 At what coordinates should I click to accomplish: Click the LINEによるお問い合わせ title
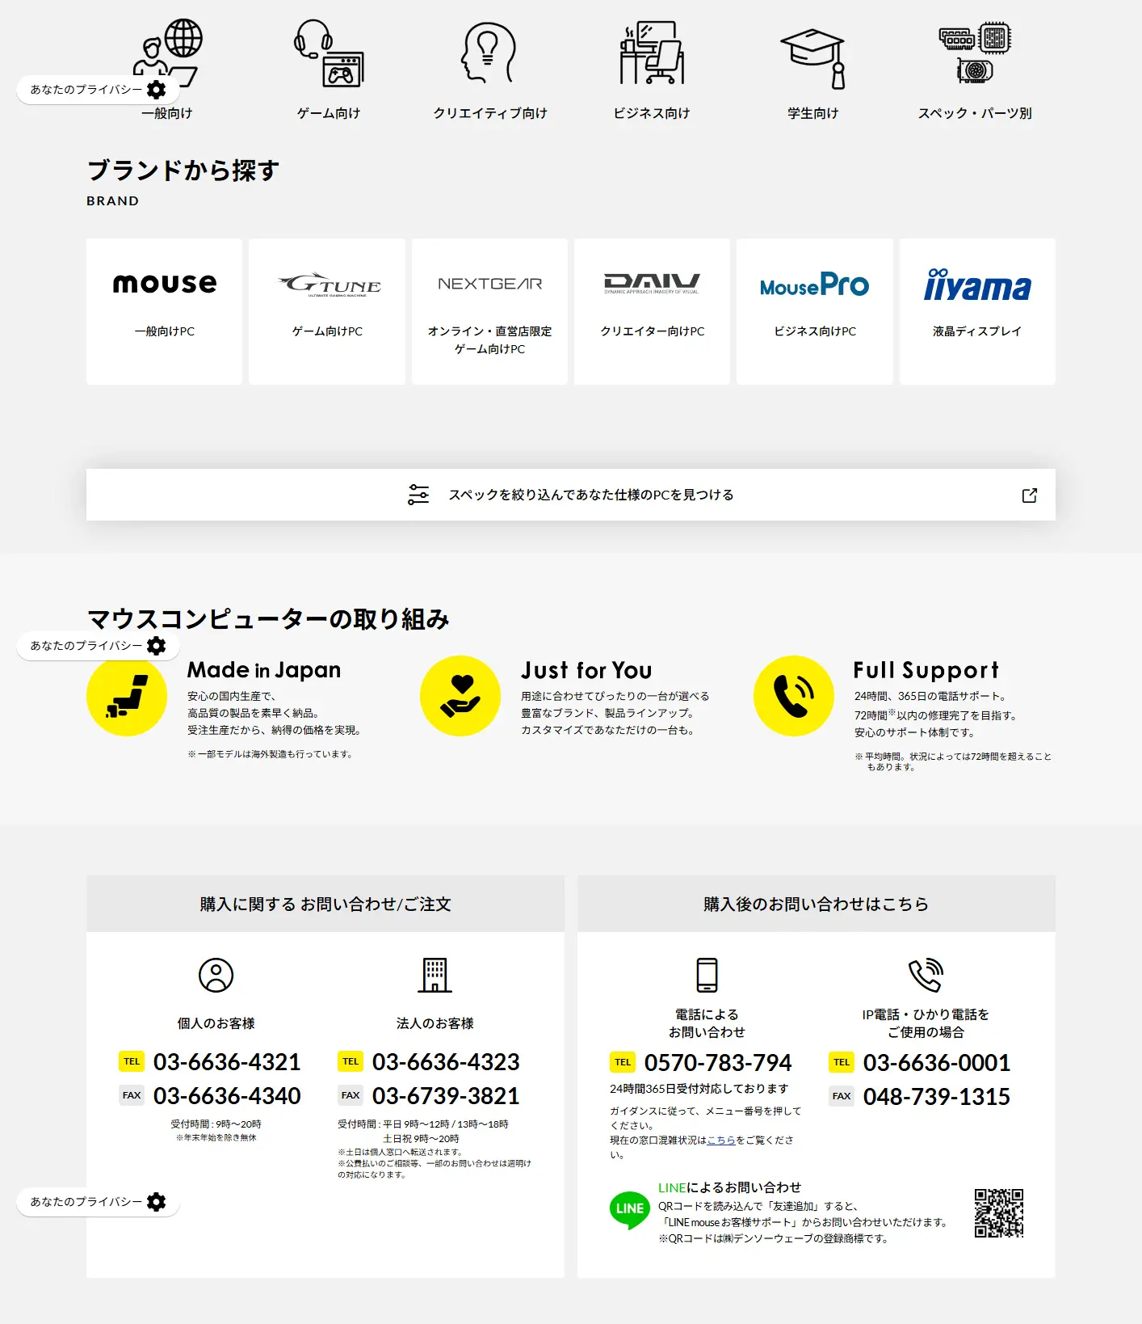pos(729,1187)
